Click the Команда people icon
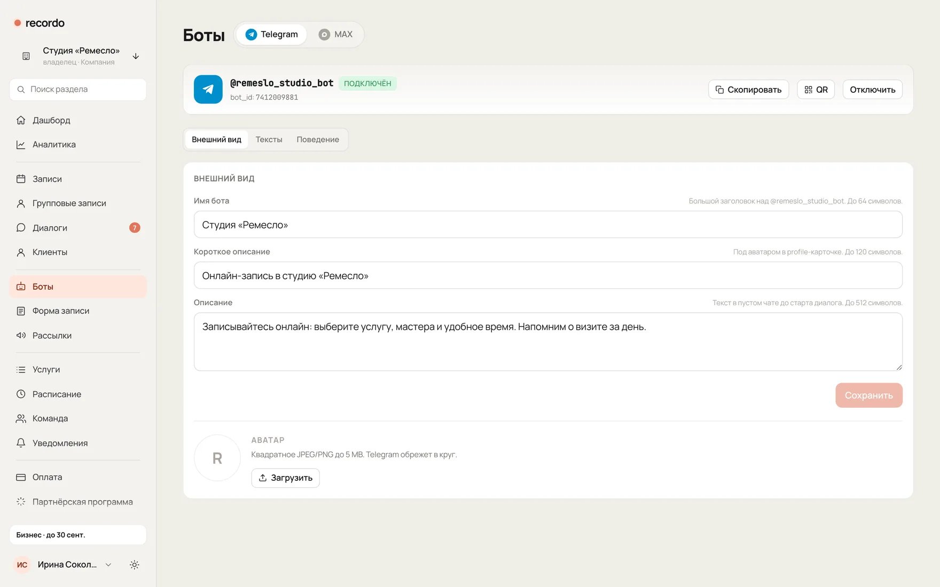The image size is (940, 587). 21,419
